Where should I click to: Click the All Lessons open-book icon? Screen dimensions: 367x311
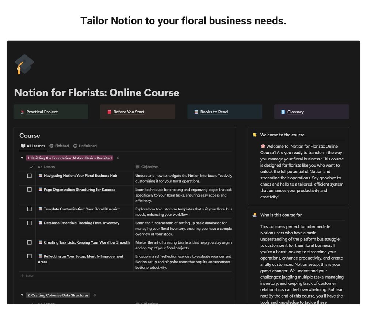coord(23,146)
